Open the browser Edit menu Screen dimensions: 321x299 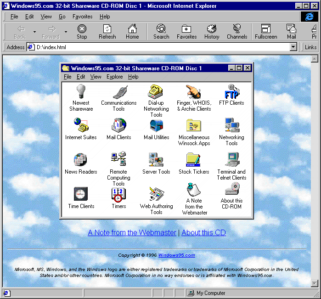pos(29,17)
